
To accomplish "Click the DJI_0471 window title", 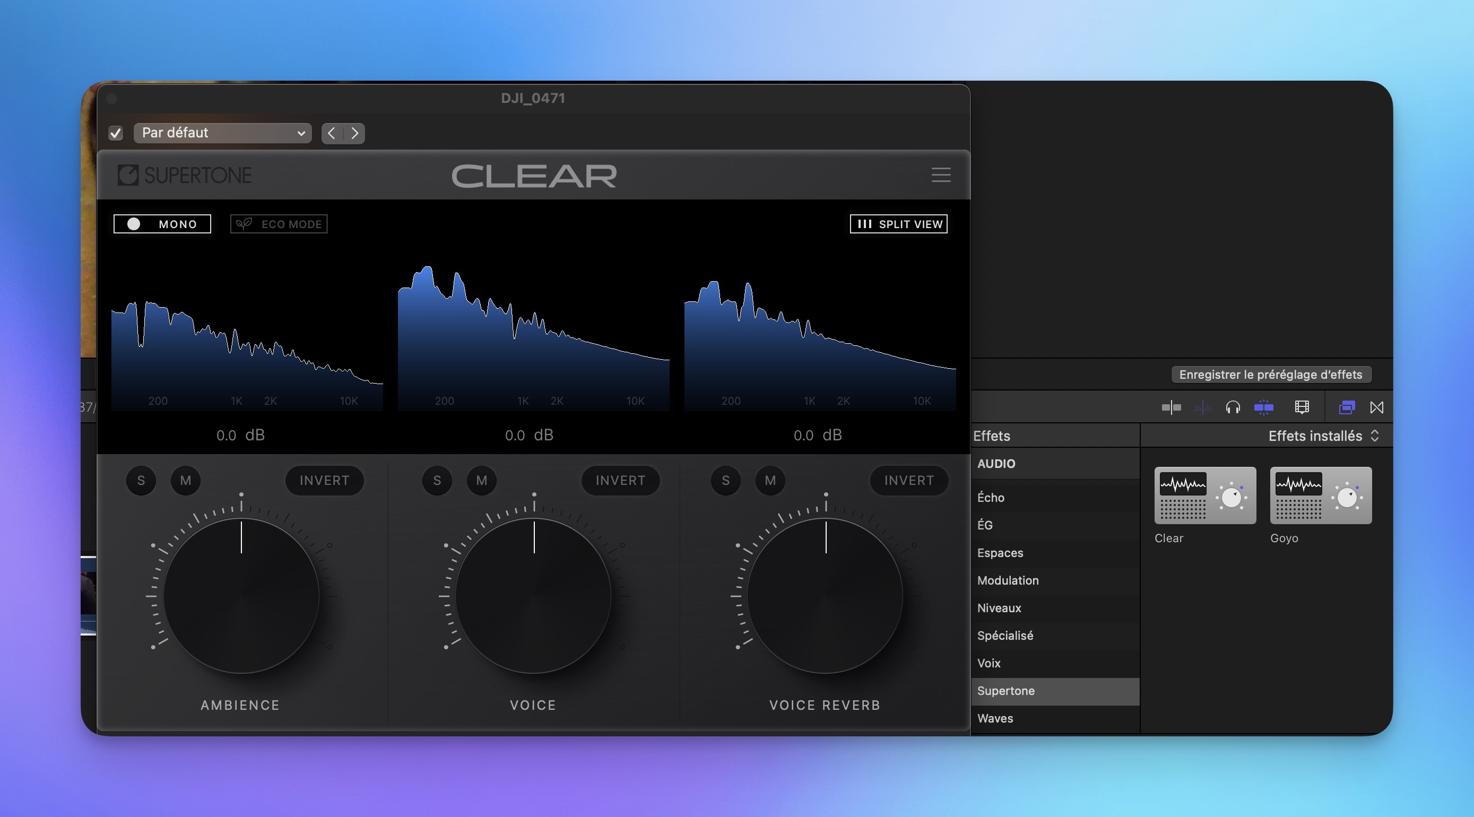I will [533, 98].
